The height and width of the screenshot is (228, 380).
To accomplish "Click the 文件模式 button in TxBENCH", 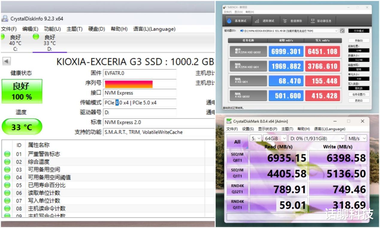I will point(359,31).
